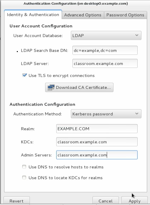Click inside the KDCs input field
The image size is (150, 205).
coord(97,142)
